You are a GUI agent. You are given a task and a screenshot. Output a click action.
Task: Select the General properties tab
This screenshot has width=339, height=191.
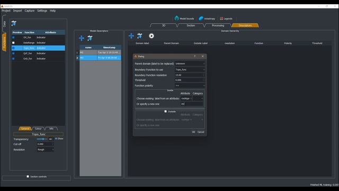tap(25, 128)
